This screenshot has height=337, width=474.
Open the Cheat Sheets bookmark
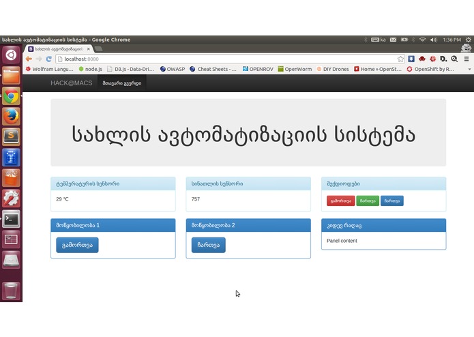213,69
